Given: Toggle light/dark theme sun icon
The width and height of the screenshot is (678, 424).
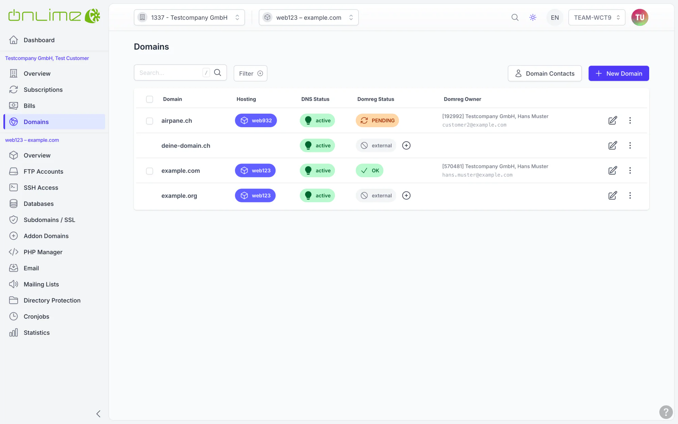Looking at the screenshot, I should (533, 17).
